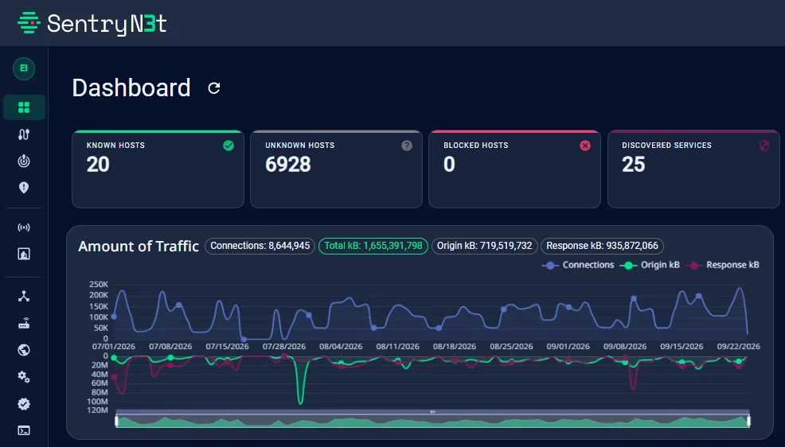Viewport: 785px width, 447px height.
Task: Open the Blocked Hosts card
Action: pos(514,169)
